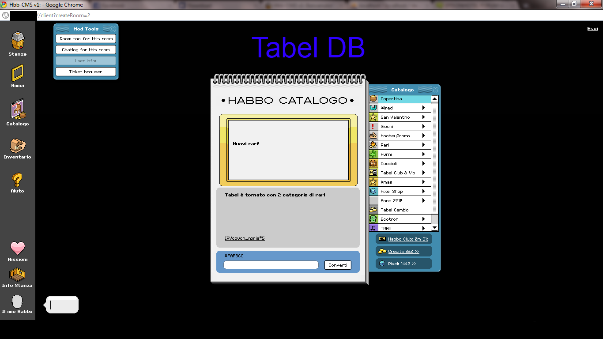This screenshot has width=603, height=339.
Task: Click the Tabel Cambio coins icon
Action: tap(373, 210)
